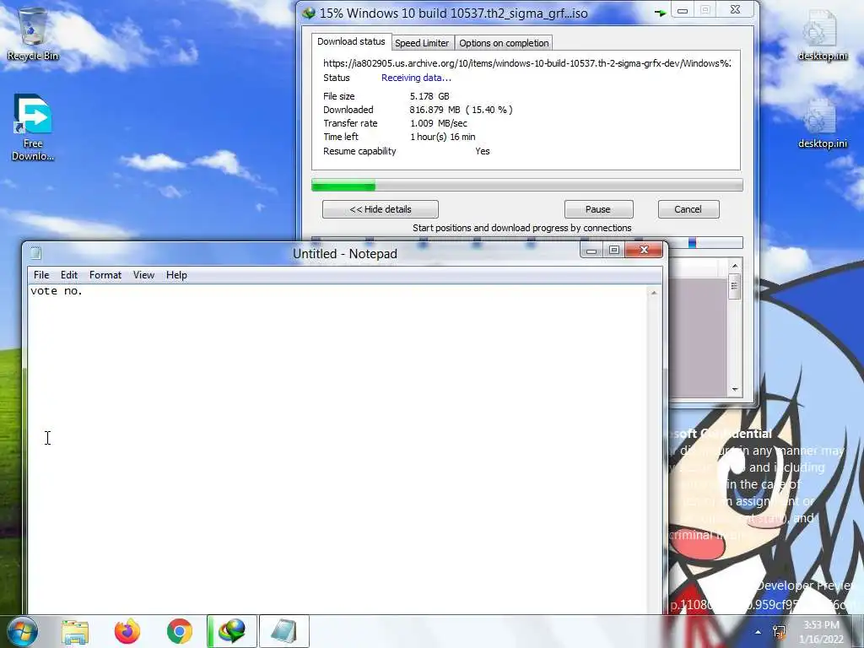The image size is (864, 648).
Task: Click the Notepad title bar icon
Action: pos(36,253)
